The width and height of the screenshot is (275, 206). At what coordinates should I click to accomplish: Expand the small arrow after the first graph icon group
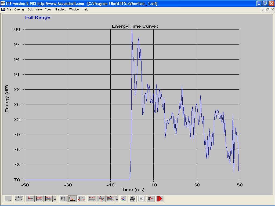tap(55, 199)
